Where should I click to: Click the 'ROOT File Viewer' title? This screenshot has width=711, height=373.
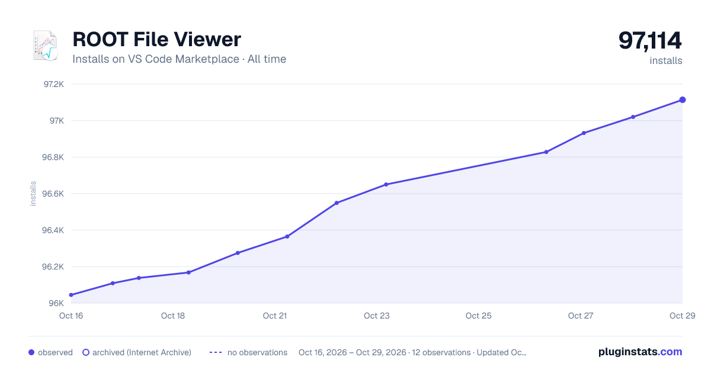coord(156,40)
